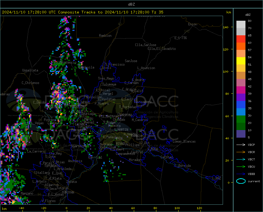Screen dimensions: 263x212
Task: Select the magenta 39-42 dBZ color band
Action: [x=241, y=90]
